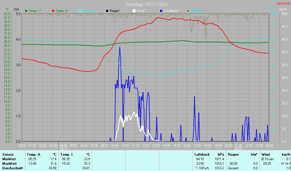Image resolution: width=291 pixels, height=171 pixels.
Task: Click the current pressure value '1014.2'
Action: (x=219, y=168)
